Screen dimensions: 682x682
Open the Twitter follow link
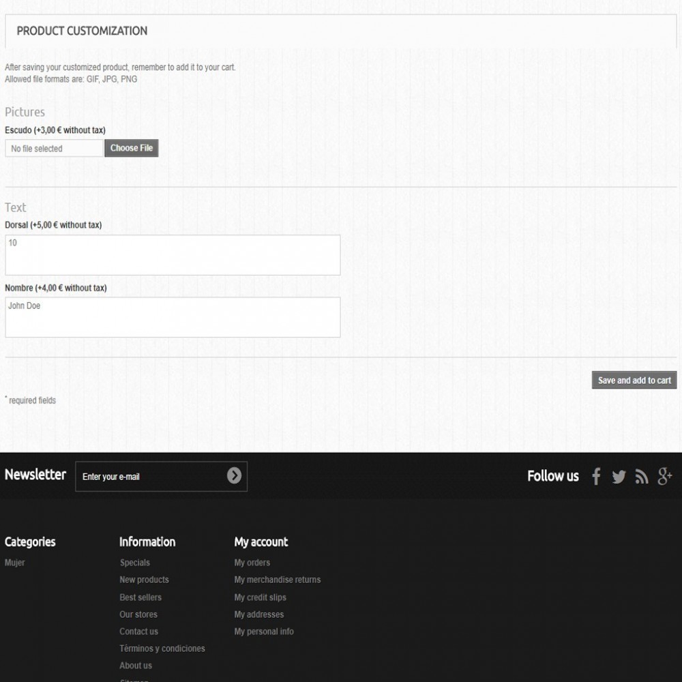pyautogui.click(x=619, y=477)
